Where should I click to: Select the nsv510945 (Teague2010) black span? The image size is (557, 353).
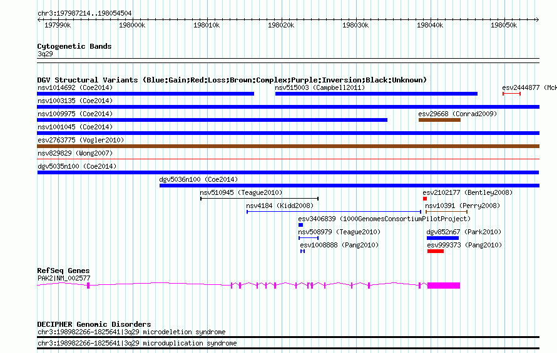click(x=259, y=199)
